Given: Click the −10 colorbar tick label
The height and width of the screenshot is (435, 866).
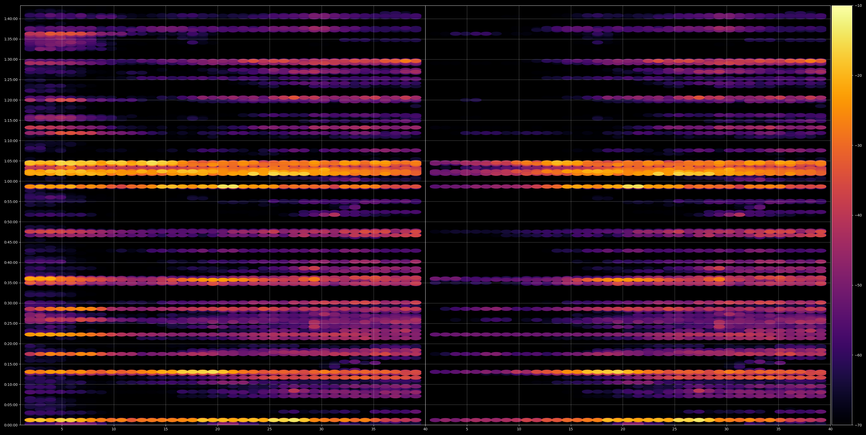Looking at the screenshot, I should 858,6.
